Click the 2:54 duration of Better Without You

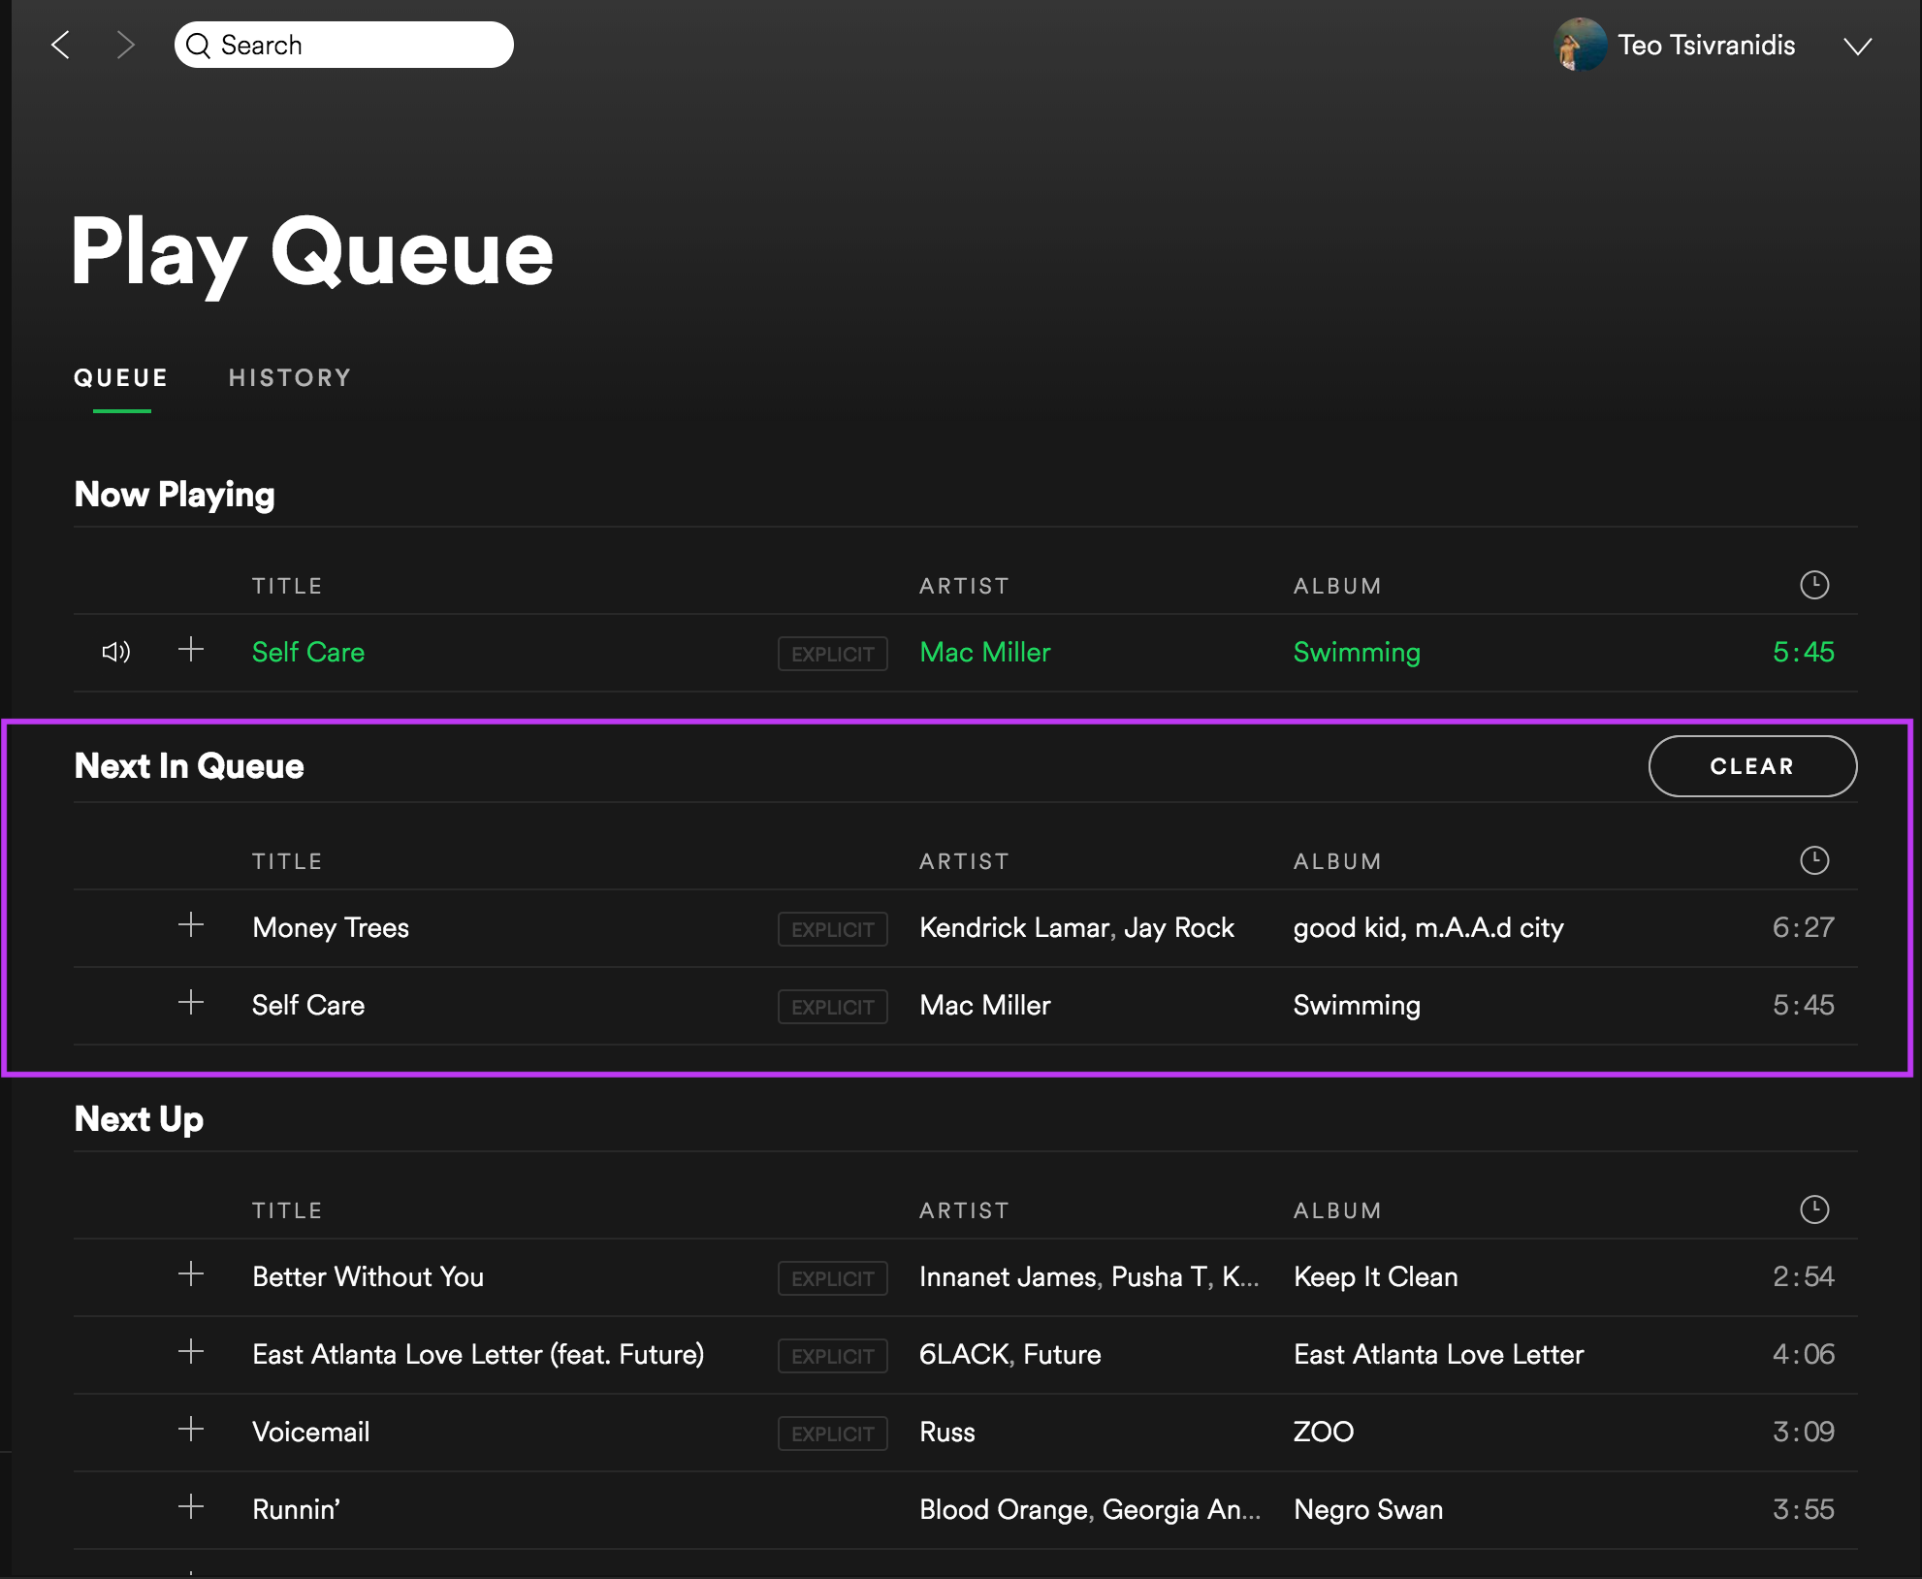click(1804, 1276)
